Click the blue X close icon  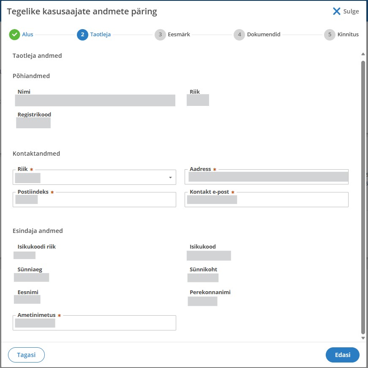click(x=336, y=11)
